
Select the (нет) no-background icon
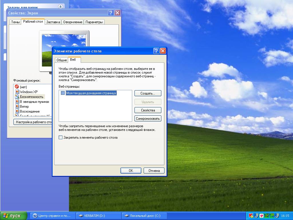(x=17, y=87)
